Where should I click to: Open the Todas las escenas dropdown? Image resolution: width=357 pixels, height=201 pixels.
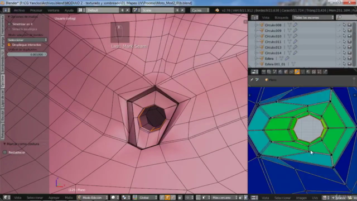tap(313, 17)
